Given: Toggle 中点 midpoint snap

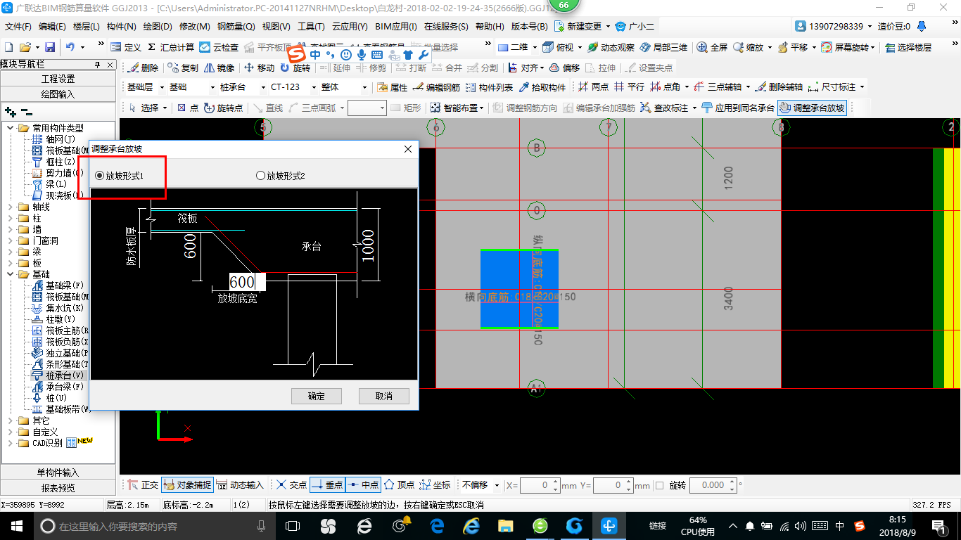Looking at the screenshot, I should pos(363,484).
